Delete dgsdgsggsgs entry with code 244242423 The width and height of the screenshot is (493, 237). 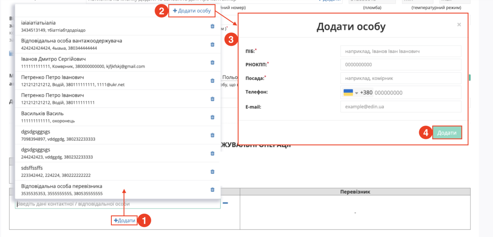pos(212,154)
